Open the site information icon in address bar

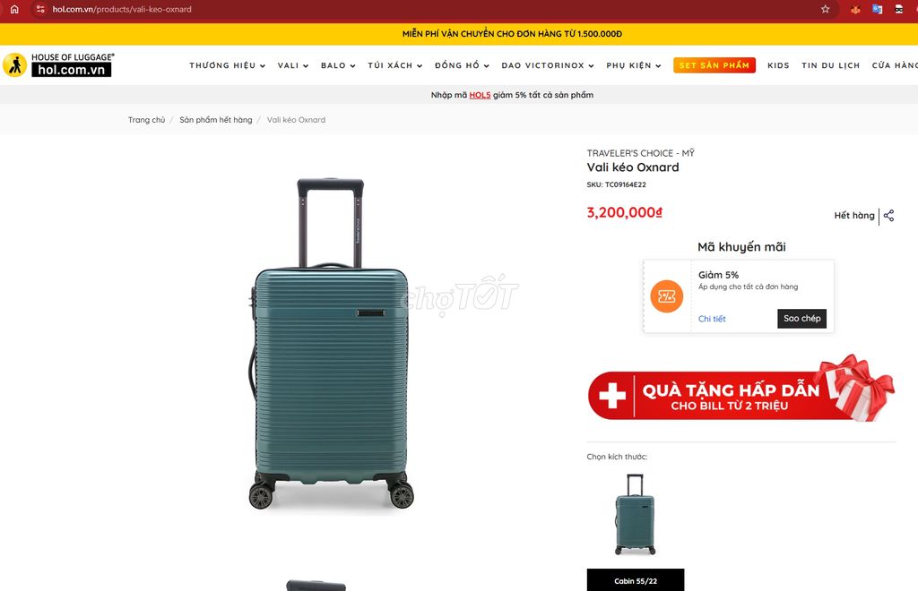(x=40, y=9)
